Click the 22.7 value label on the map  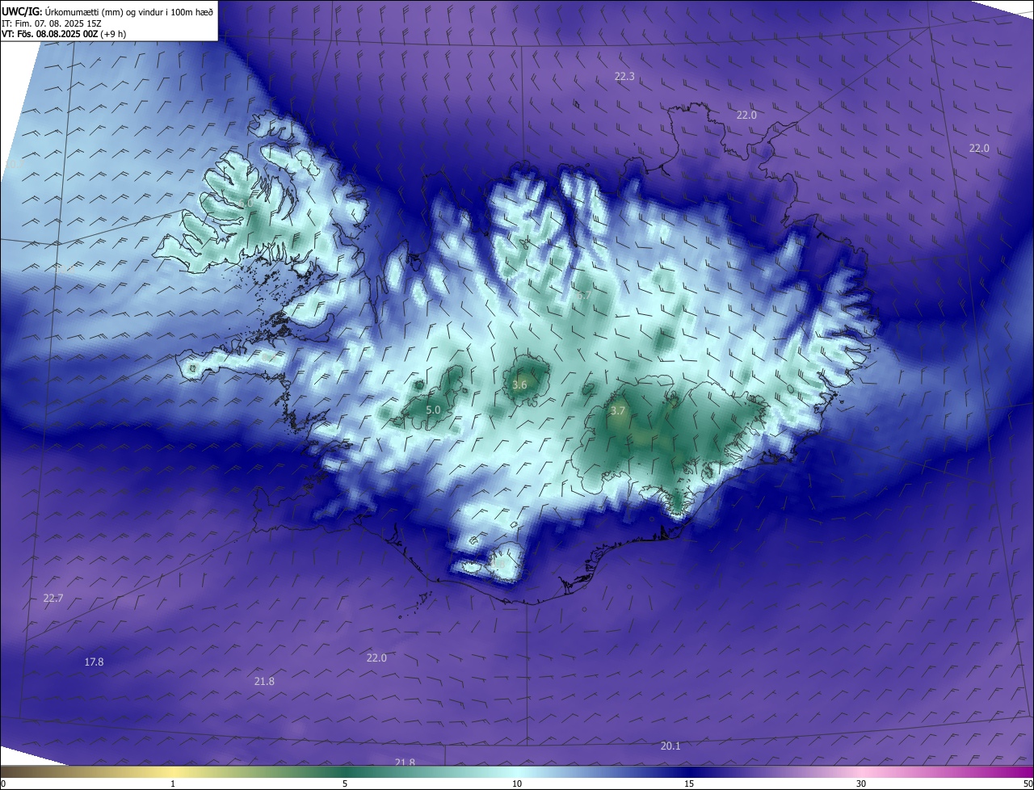coord(53,599)
